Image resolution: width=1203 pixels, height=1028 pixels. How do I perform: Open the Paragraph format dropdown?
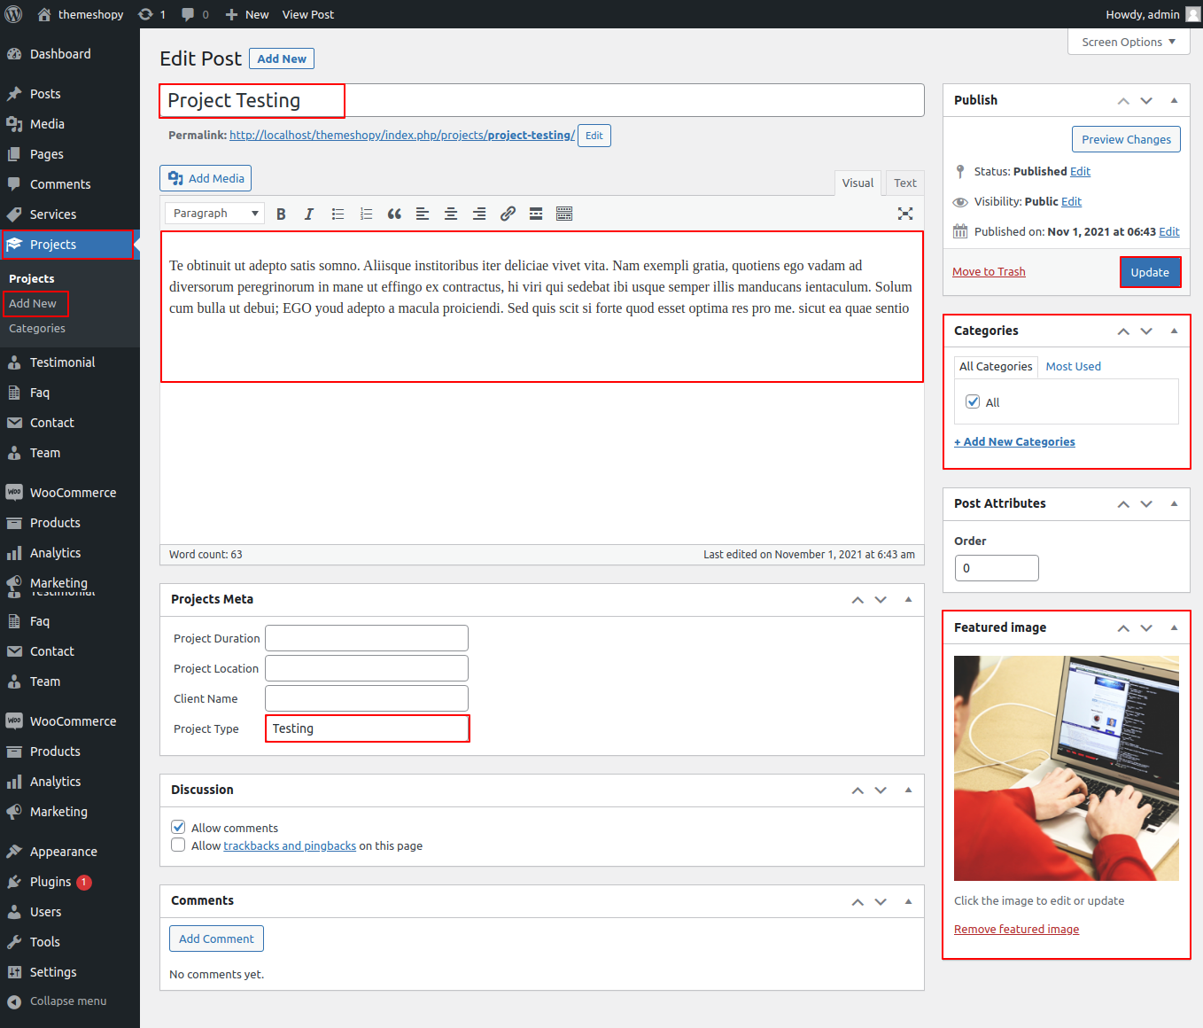tap(214, 214)
